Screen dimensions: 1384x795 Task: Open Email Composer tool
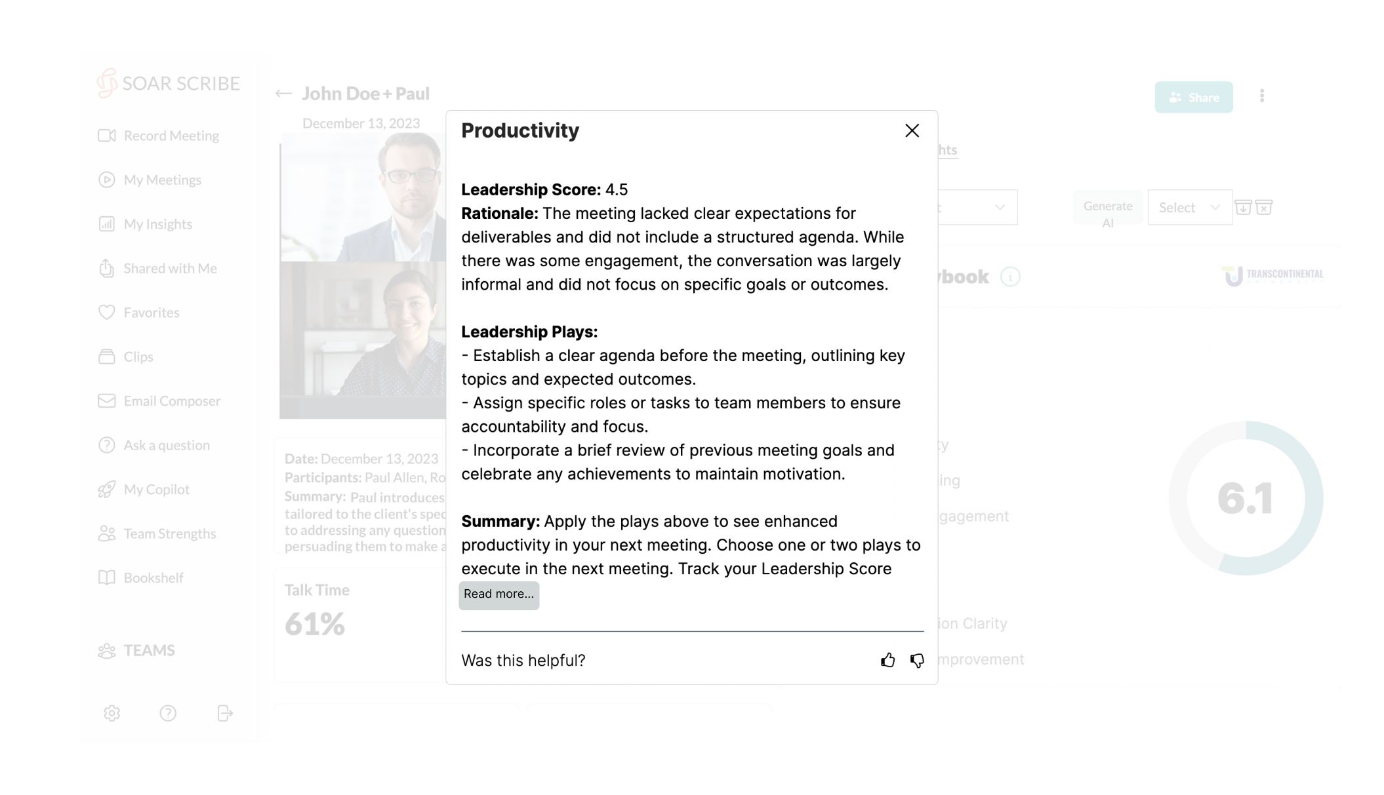172,400
